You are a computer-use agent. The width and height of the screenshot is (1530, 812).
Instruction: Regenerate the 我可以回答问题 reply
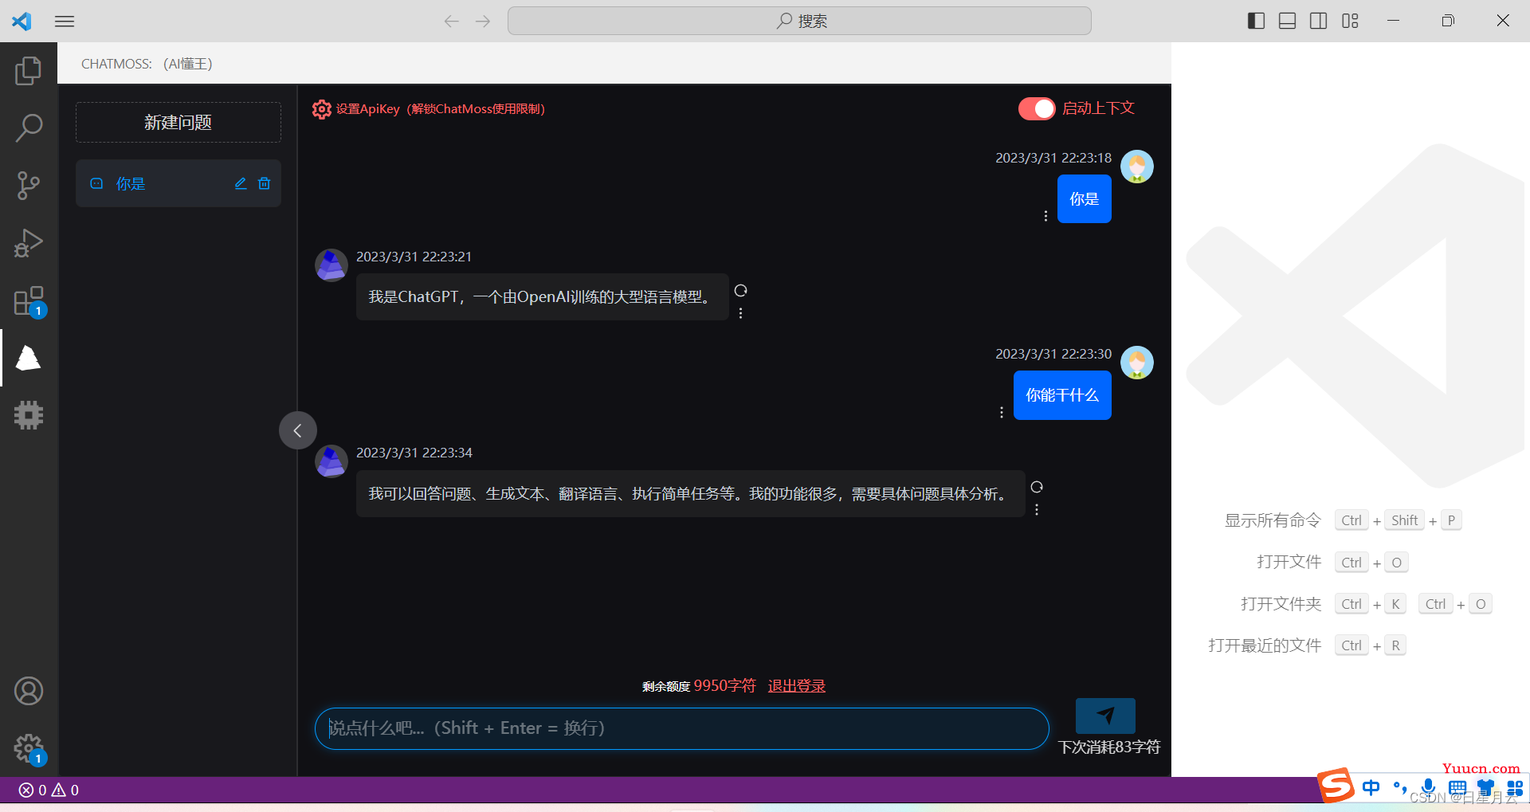(x=1037, y=487)
